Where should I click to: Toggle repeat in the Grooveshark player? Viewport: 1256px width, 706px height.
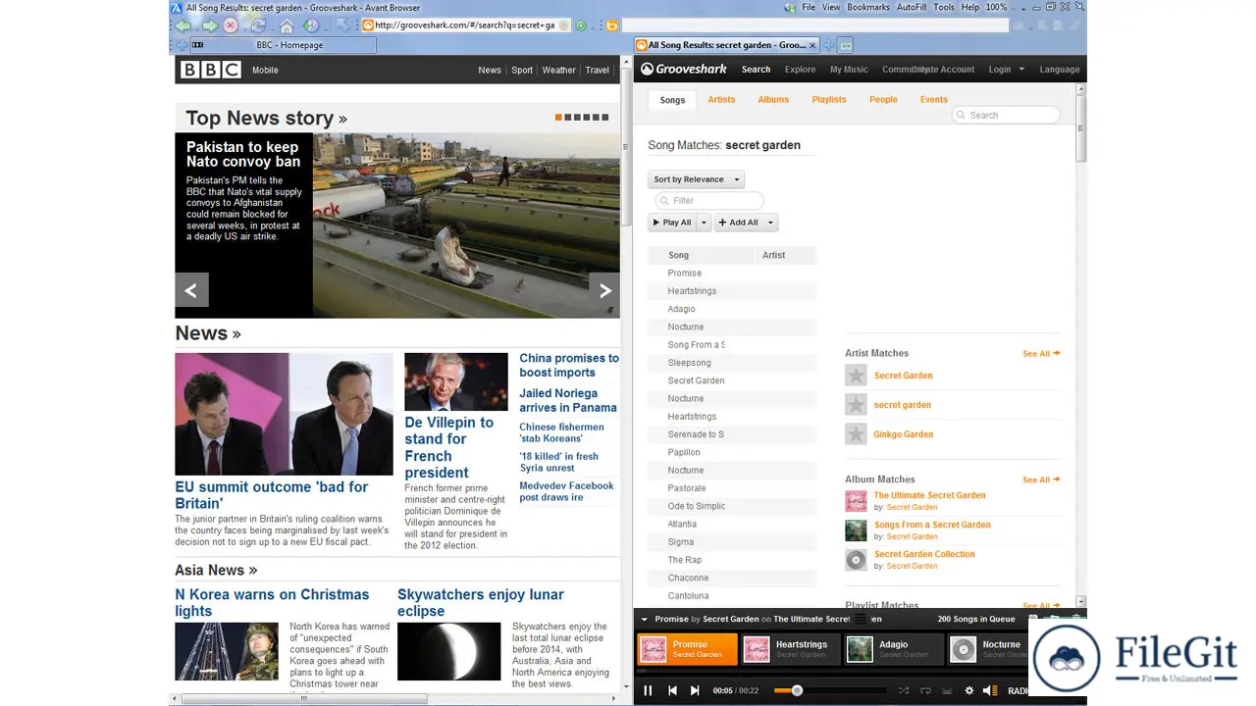pos(925,690)
